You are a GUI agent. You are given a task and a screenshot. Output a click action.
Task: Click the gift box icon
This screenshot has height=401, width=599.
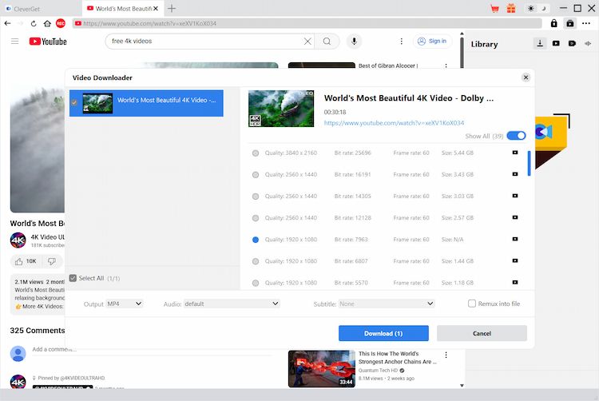(511, 8)
